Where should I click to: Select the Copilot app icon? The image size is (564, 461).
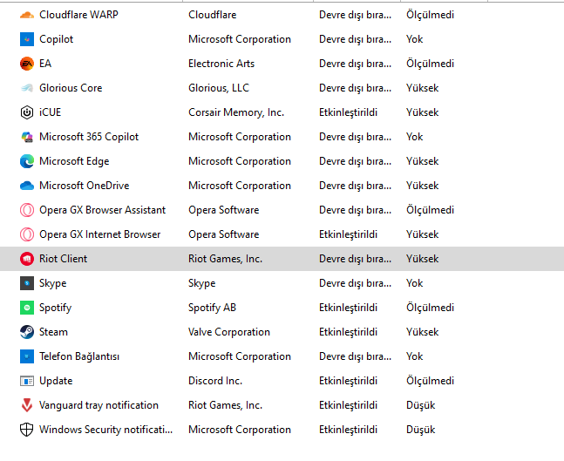[x=26, y=39]
